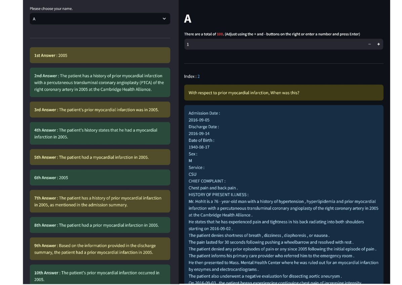Select the 2nd Answer about PTCA
Image resolution: width=402 pixels, height=285 pixels.
(100, 83)
